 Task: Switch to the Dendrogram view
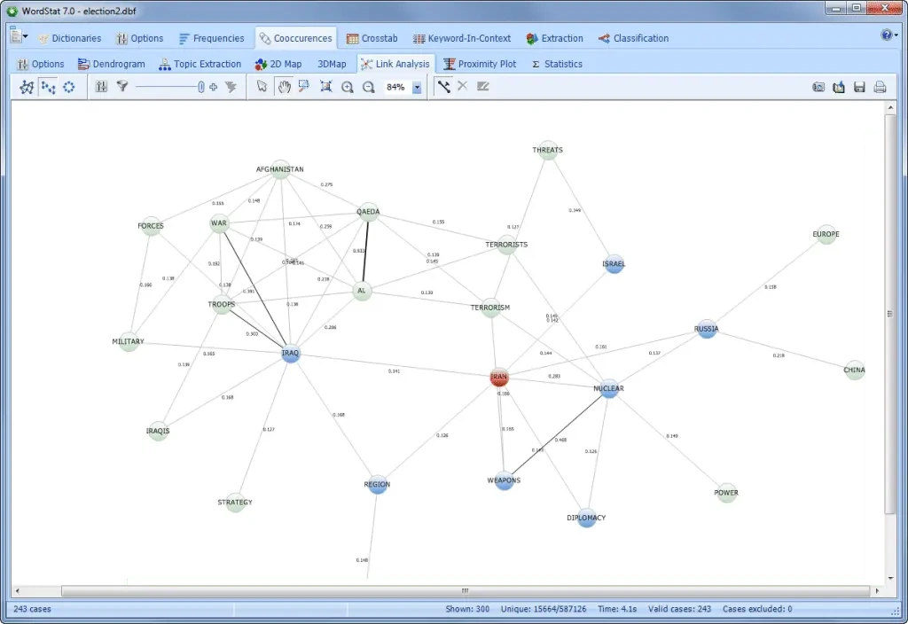pyautogui.click(x=111, y=64)
